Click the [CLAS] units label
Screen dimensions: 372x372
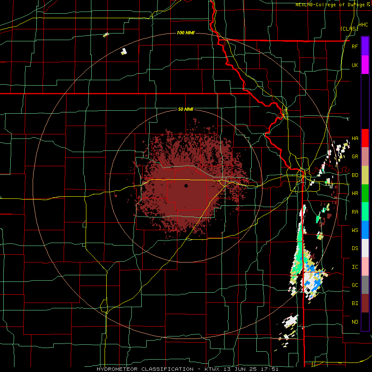[349, 29]
